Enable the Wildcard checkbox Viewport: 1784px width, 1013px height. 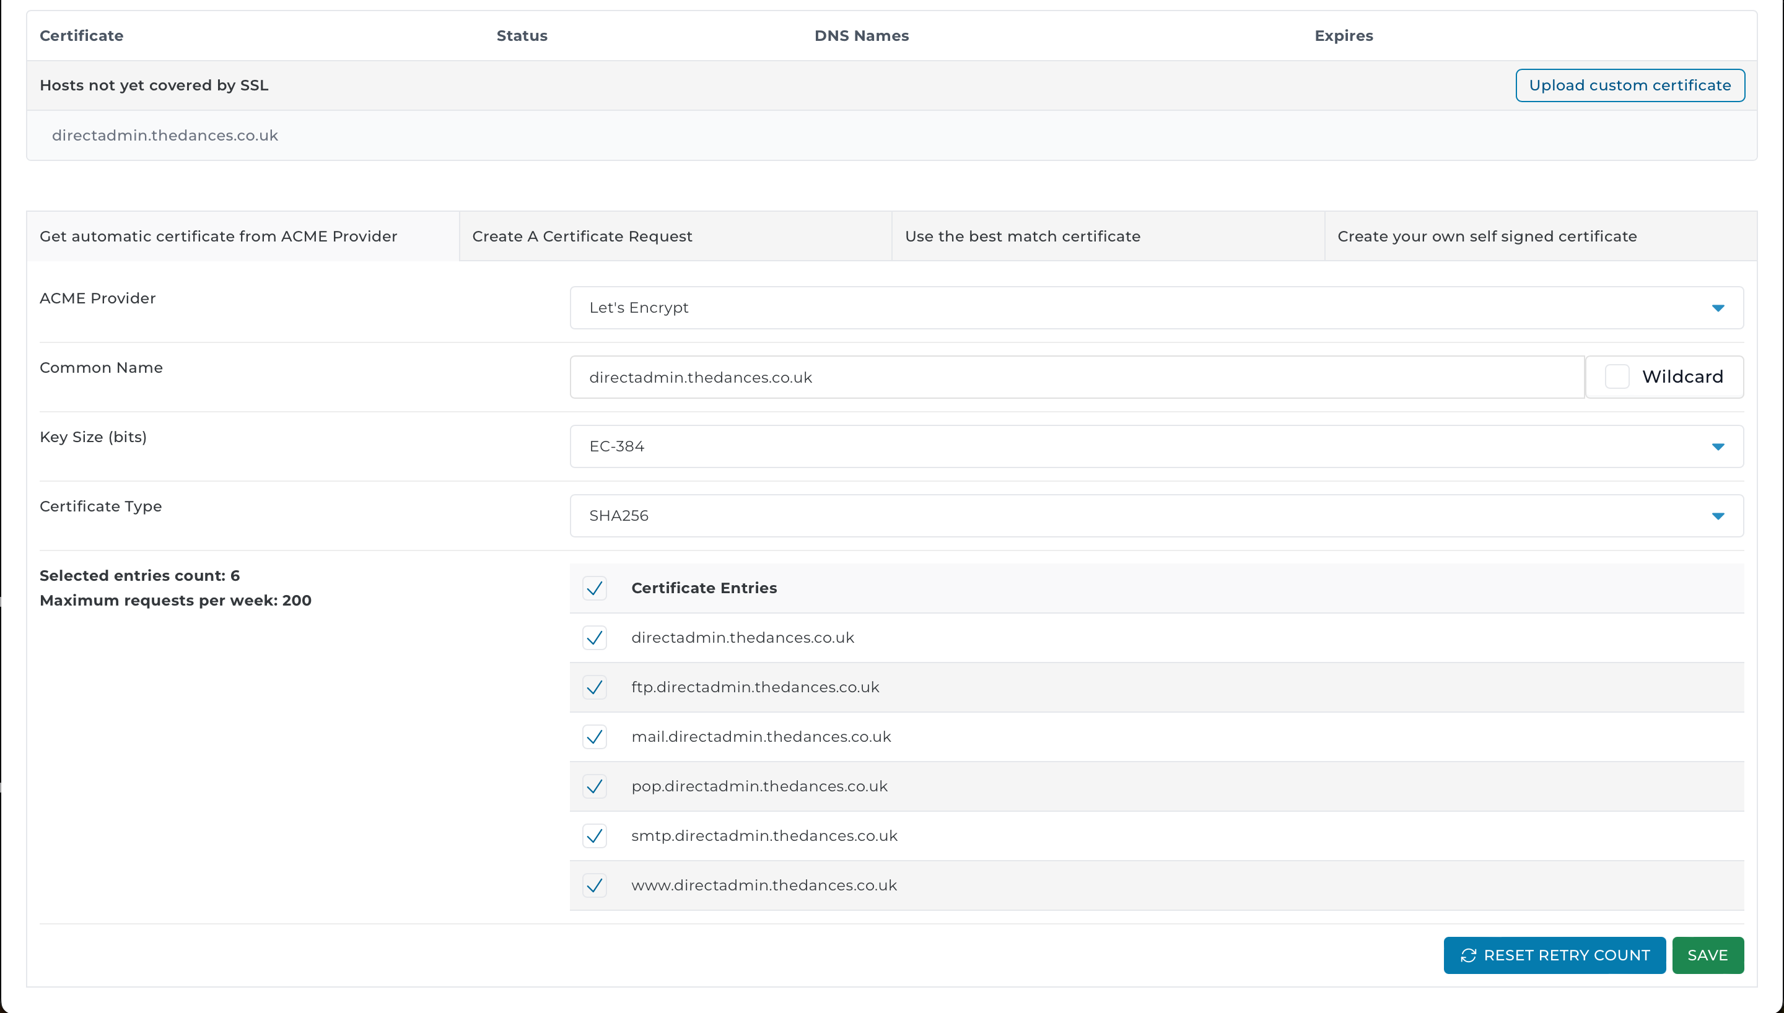[1617, 376]
